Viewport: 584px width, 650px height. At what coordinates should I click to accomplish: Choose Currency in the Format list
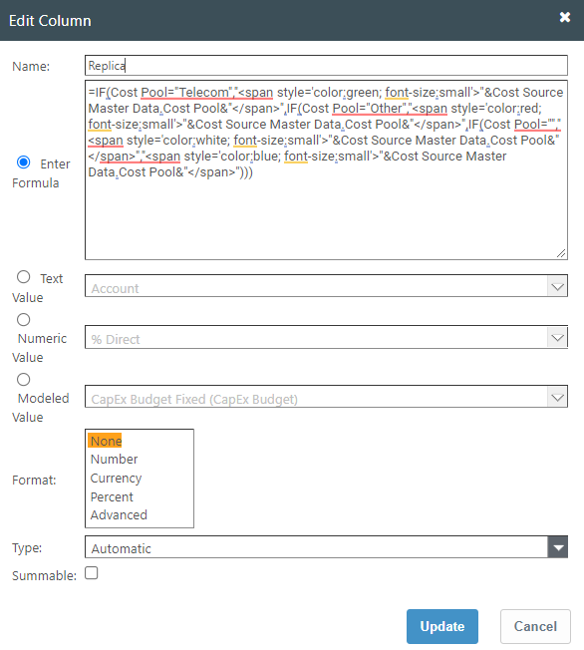(116, 478)
